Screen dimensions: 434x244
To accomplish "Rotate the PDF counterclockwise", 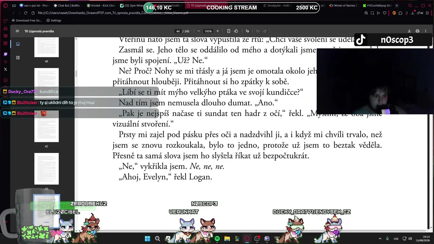I will [x=236, y=31].
